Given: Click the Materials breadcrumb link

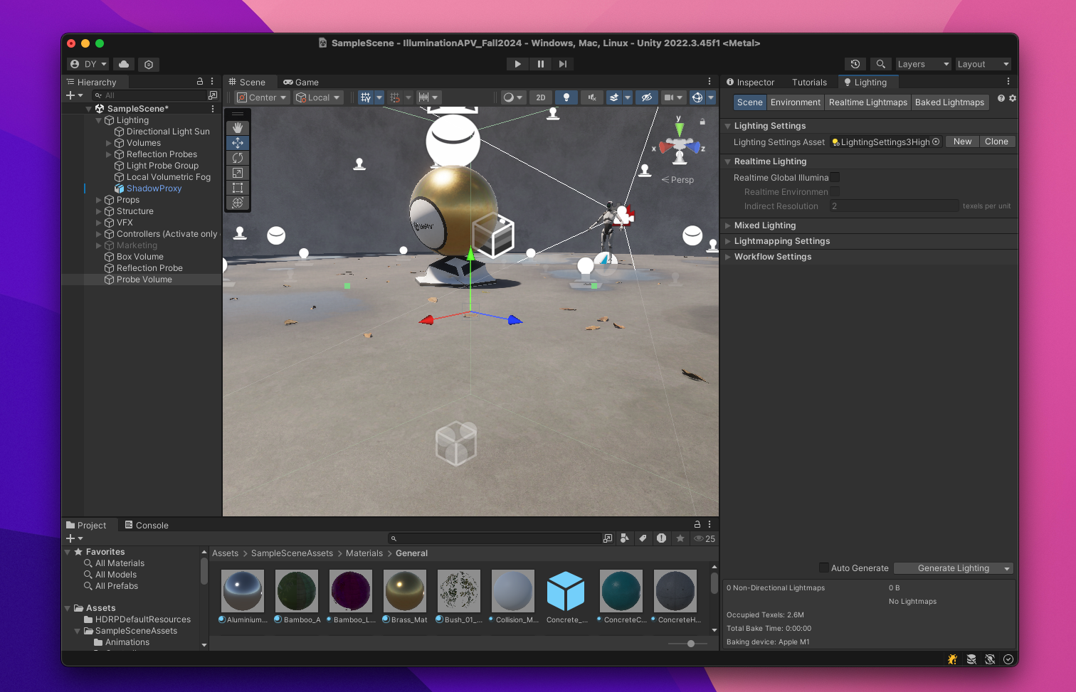Looking at the screenshot, I should [x=364, y=553].
